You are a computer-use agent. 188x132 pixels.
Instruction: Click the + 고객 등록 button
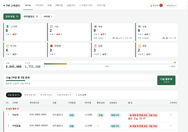tap(81, 95)
